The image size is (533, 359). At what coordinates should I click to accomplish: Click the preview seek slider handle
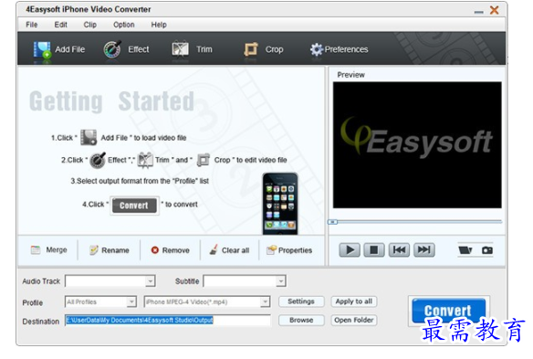click(332, 222)
